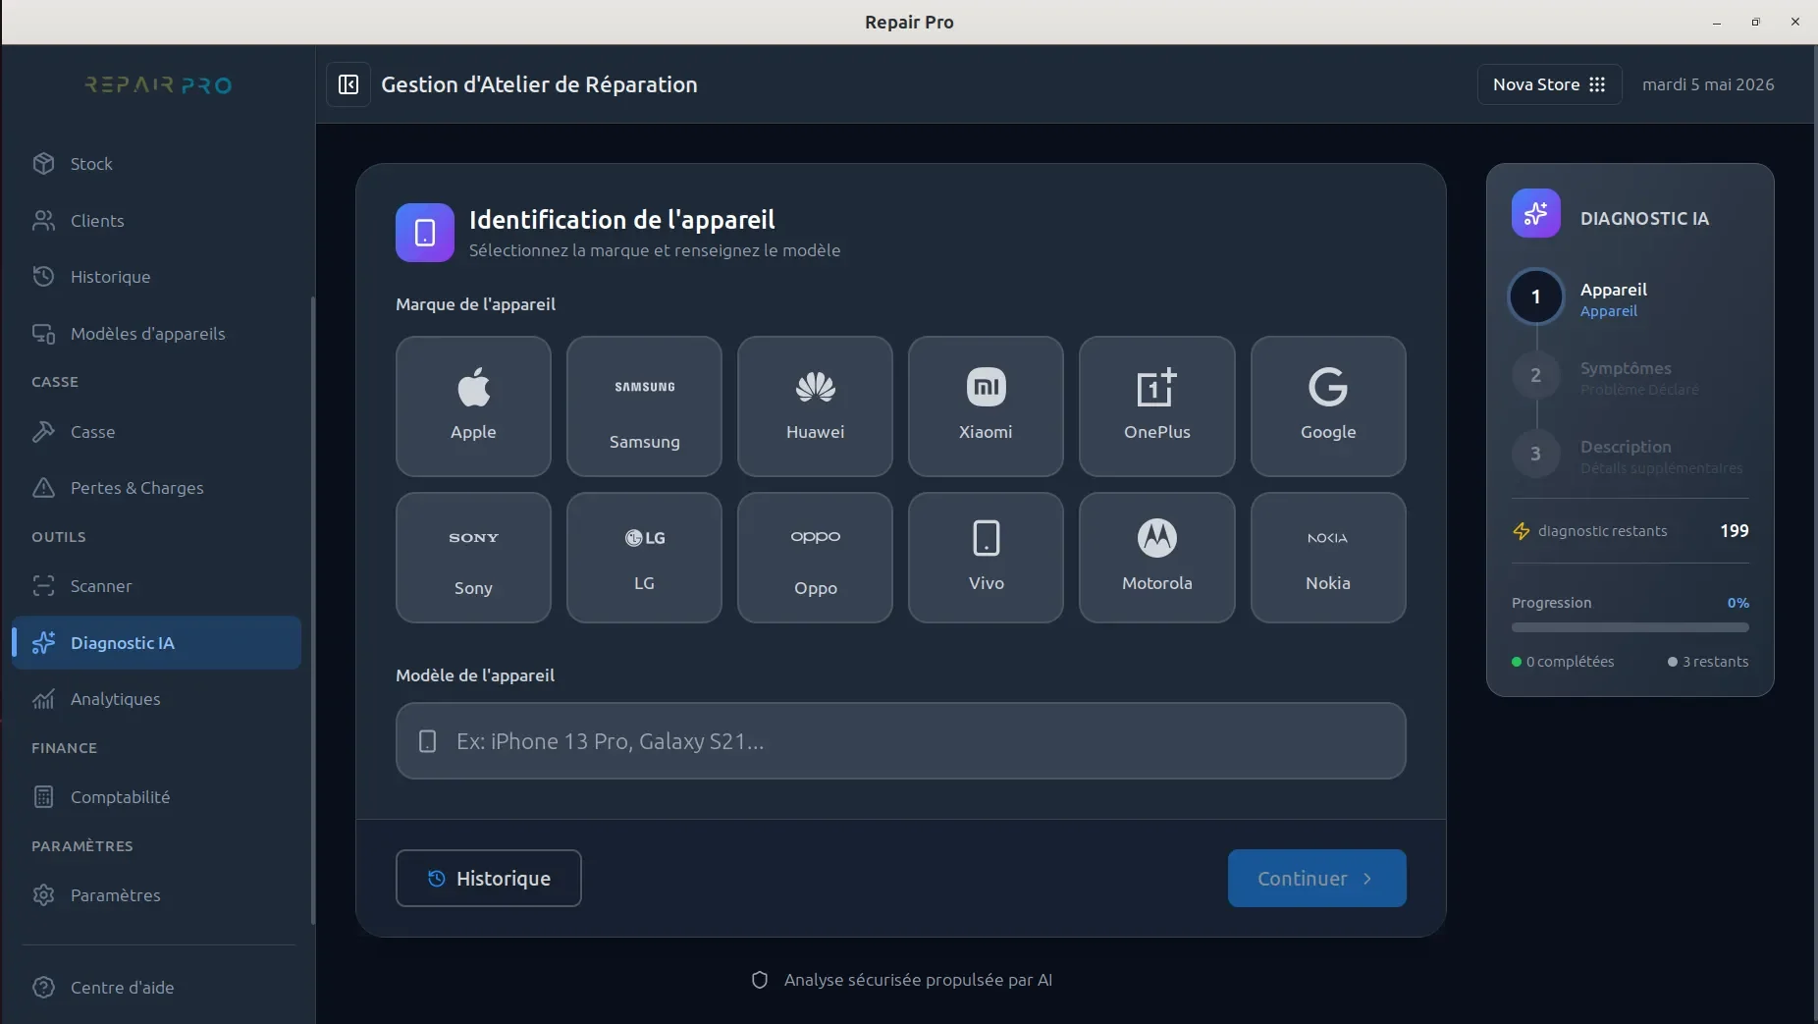
Task: Click the Progression bar
Action: 1631,627
